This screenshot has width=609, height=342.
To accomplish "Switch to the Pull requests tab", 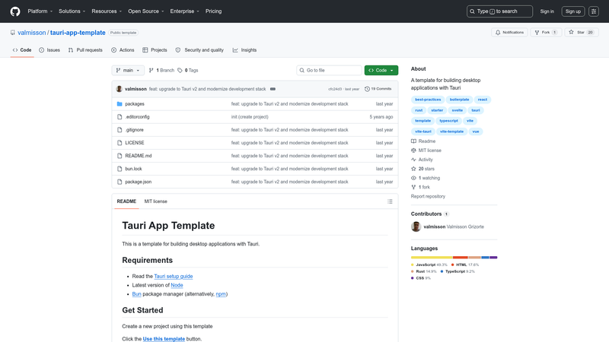I will [85, 50].
